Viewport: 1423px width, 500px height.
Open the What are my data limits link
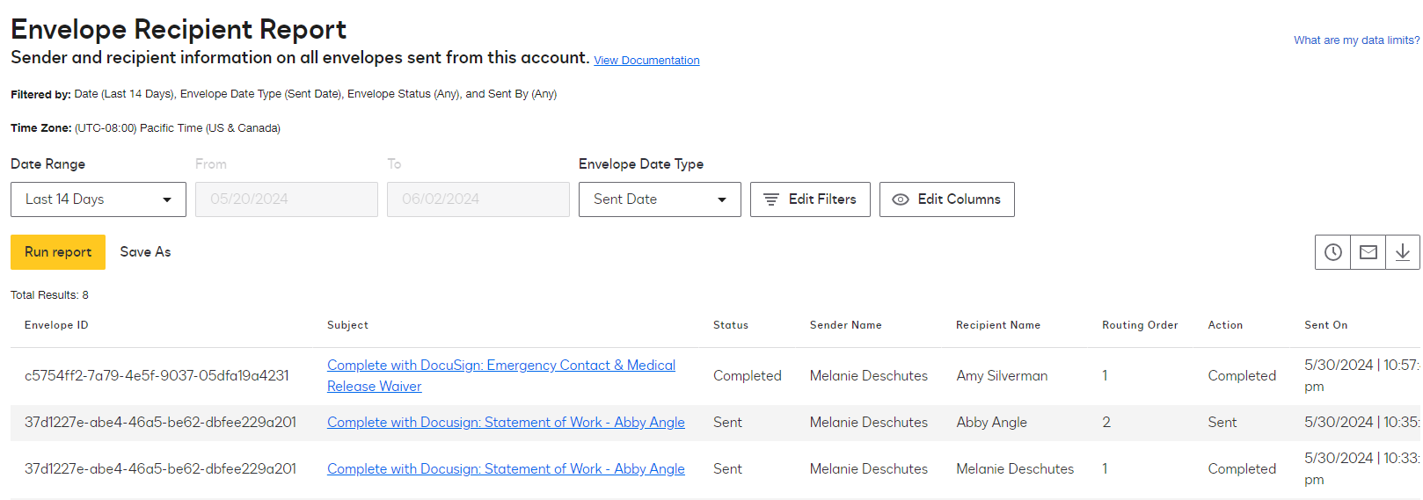click(1356, 40)
